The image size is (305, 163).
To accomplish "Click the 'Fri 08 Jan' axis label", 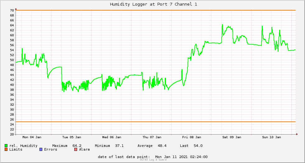I will [192, 137].
